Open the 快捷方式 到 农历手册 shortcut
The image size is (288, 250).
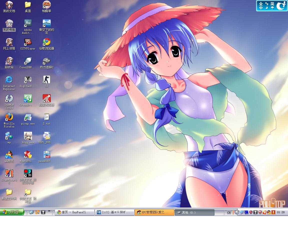click(x=28, y=177)
